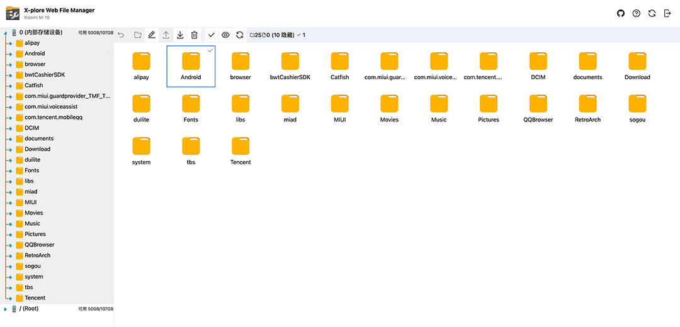Collapse the internal storage device tree
Image resolution: width=680 pixels, height=327 pixels.
tap(5, 33)
